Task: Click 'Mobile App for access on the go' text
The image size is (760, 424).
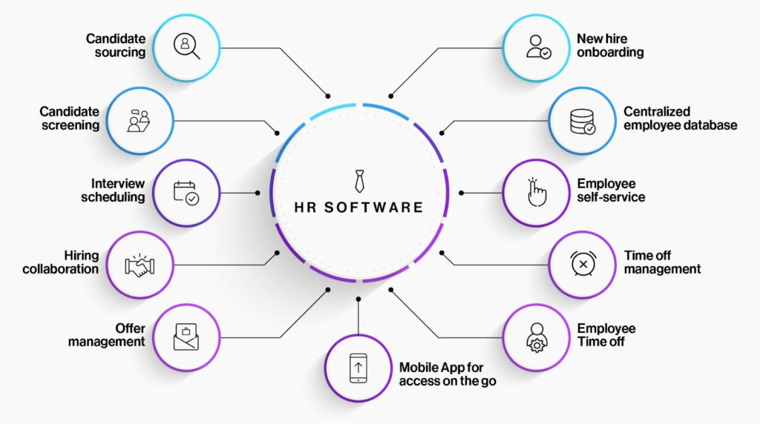Action: pyautogui.click(x=448, y=374)
